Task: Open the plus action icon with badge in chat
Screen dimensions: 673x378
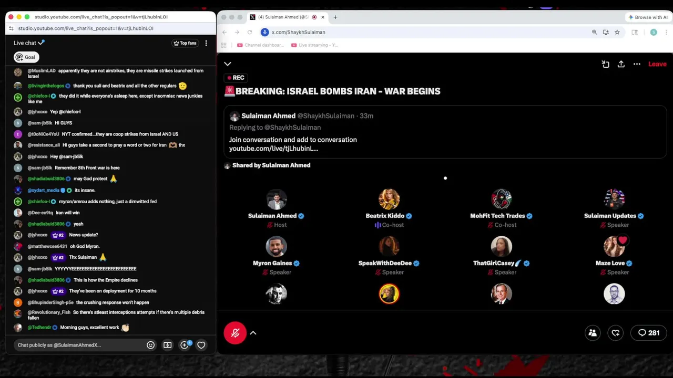Action: [185, 345]
